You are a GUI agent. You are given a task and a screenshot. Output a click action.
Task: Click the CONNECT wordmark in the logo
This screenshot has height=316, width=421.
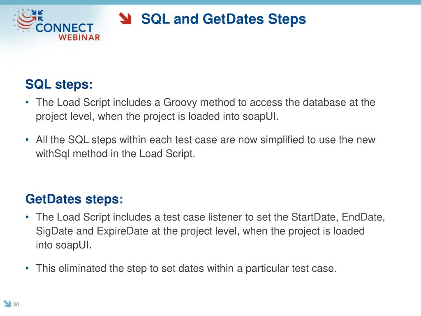tap(65, 28)
